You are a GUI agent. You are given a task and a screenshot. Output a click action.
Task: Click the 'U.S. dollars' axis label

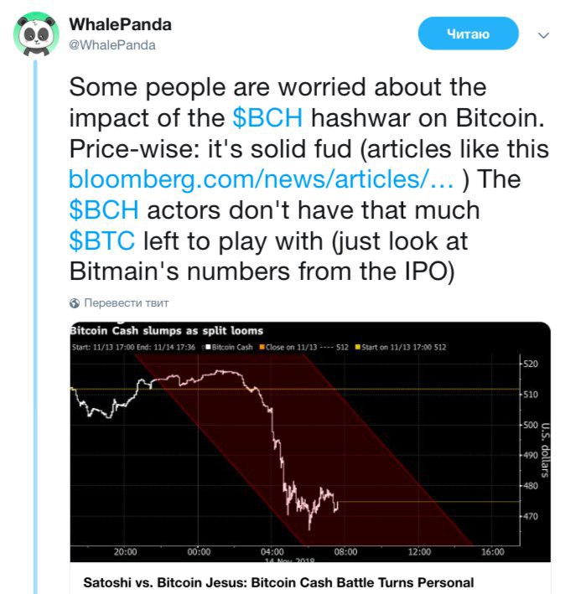point(544,448)
